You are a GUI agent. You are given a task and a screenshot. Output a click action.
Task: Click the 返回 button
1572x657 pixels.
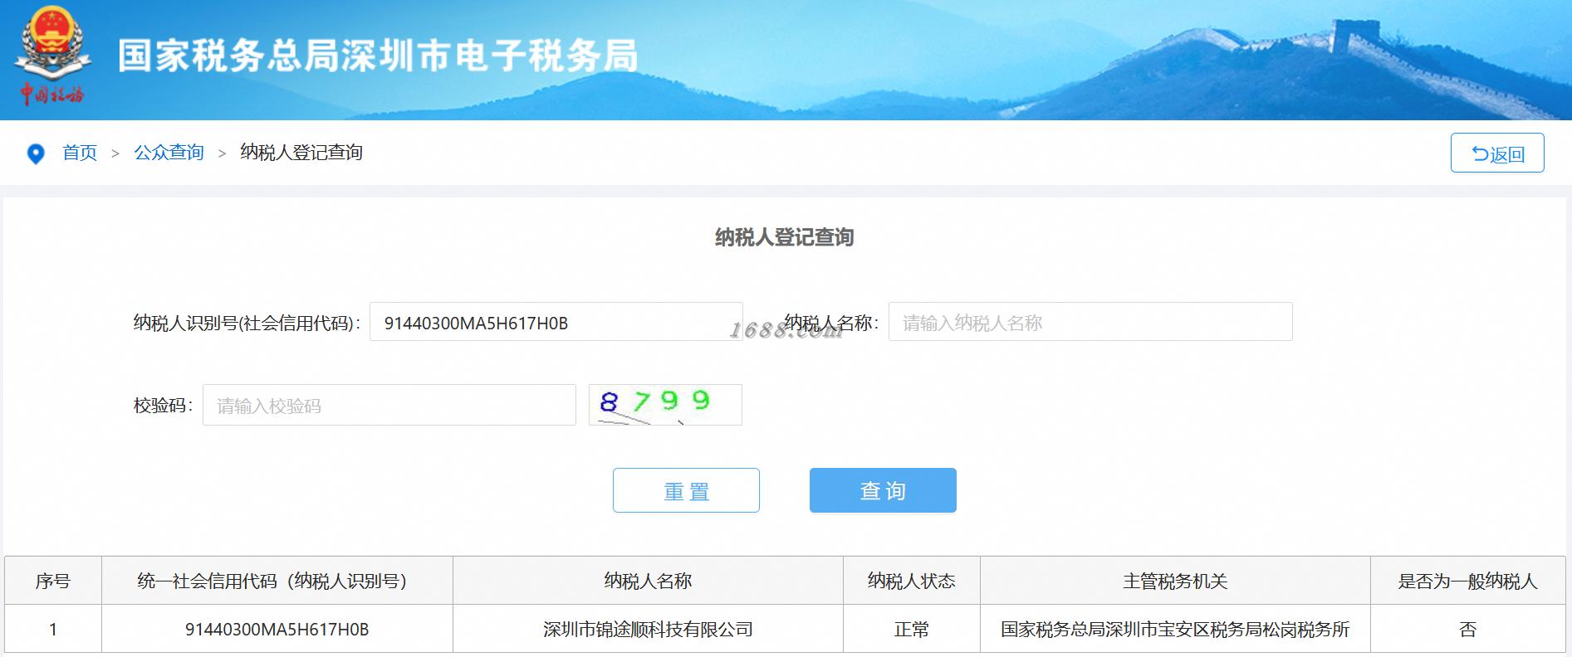pos(1497,153)
